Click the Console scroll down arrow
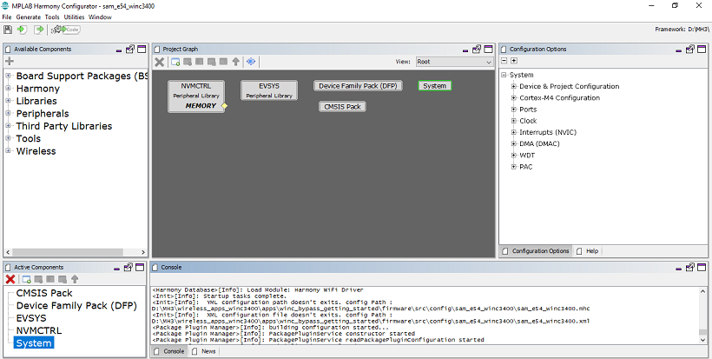The image size is (712, 359). [x=703, y=340]
